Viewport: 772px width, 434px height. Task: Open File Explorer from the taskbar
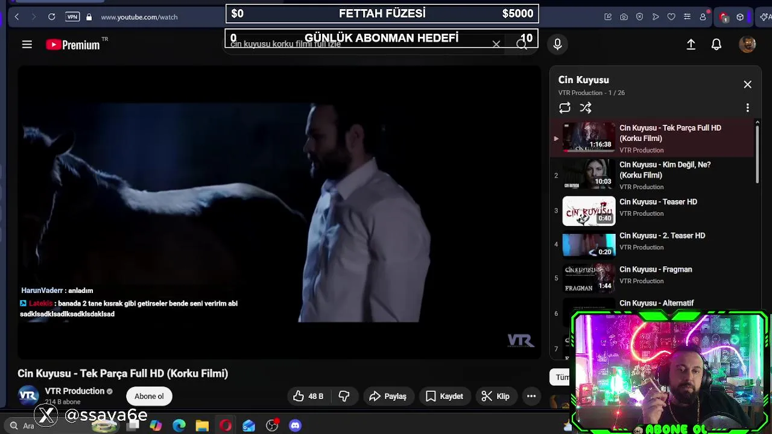tap(202, 426)
